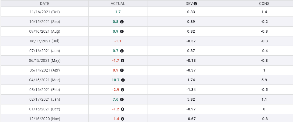Viewport: 293px width, 122px height.
Task: Click info icon next to 0.8 September value
Action: click(x=122, y=22)
